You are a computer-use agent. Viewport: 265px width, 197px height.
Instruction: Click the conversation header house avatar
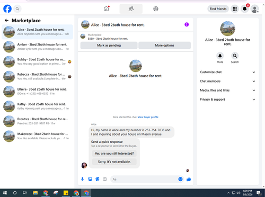pyautogui.click(x=85, y=24)
